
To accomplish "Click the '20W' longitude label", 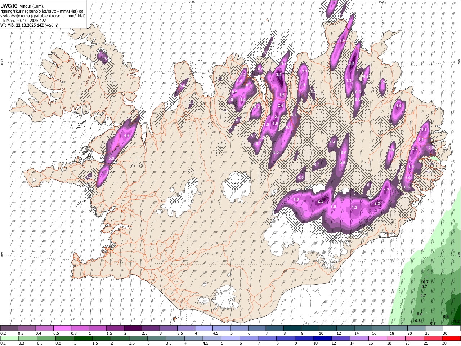I will (192, 2).
